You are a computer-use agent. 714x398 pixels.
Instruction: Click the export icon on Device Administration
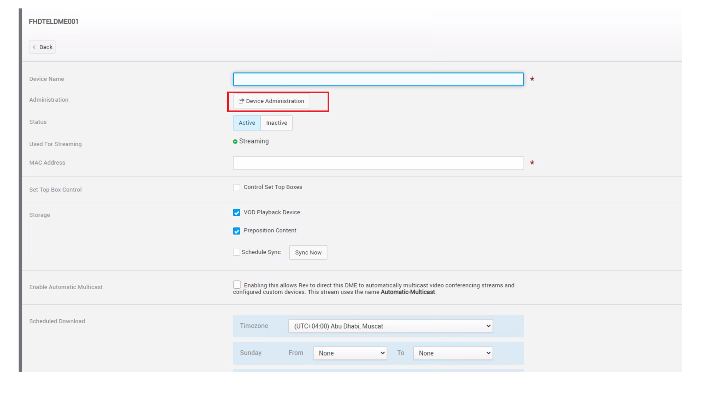(x=241, y=101)
